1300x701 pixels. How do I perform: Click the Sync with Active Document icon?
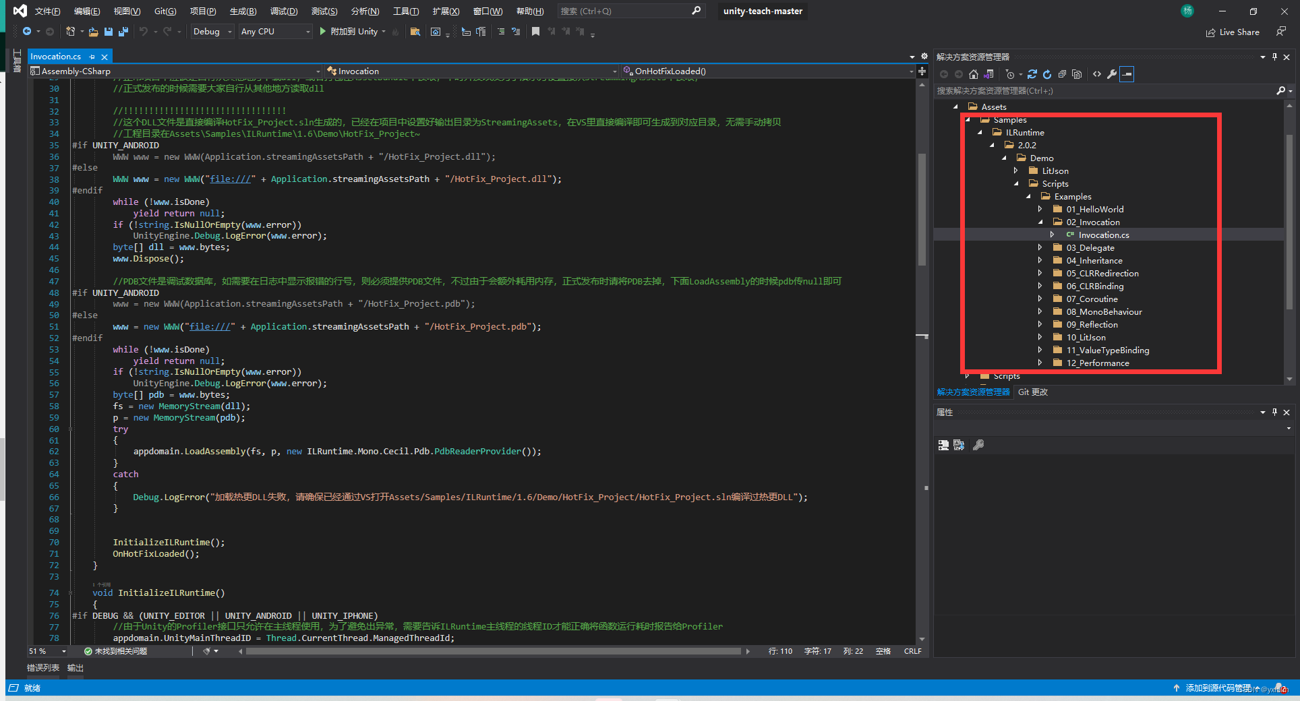(x=1032, y=74)
